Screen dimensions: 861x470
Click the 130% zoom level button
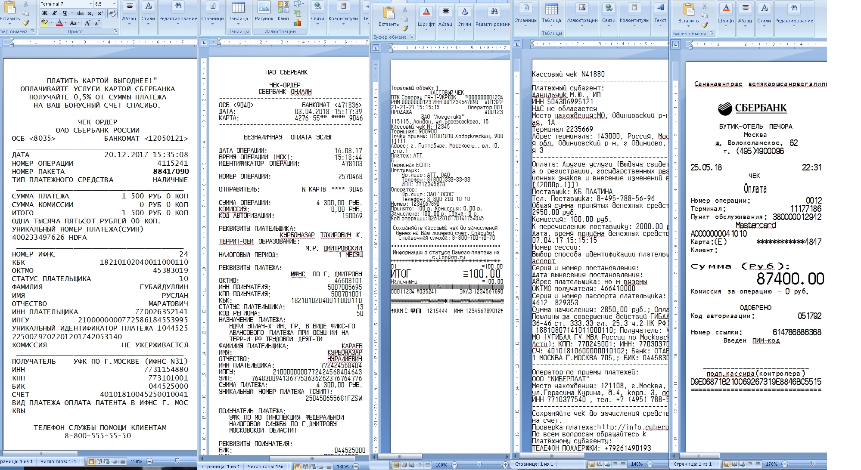pos(343,467)
